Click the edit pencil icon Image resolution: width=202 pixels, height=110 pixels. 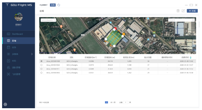(183, 11)
